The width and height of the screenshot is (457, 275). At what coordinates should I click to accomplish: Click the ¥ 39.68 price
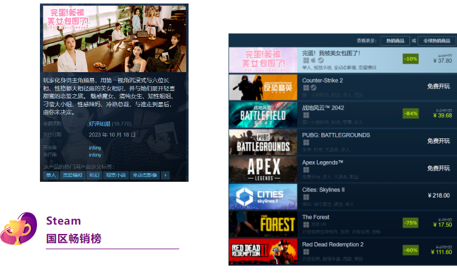click(442, 116)
